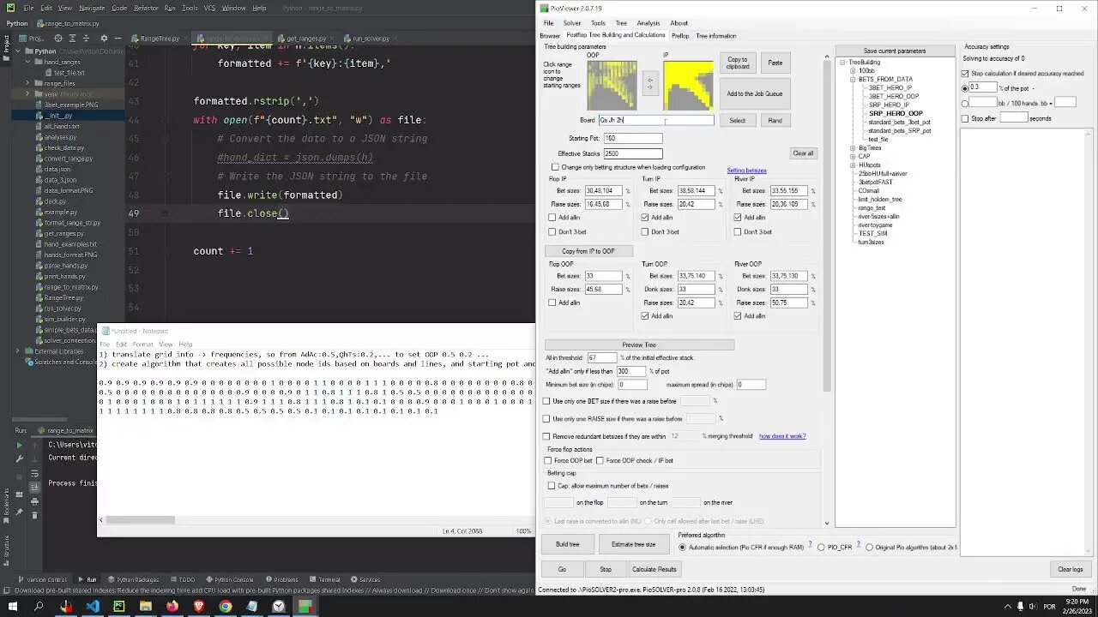1098x617 pixels.
Task: Click Copy from IP to OOP button
Action: (588, 251)
